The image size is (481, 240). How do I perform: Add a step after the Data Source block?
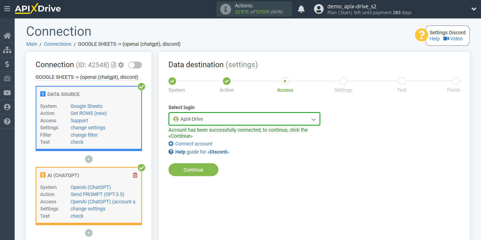point(89,159)
